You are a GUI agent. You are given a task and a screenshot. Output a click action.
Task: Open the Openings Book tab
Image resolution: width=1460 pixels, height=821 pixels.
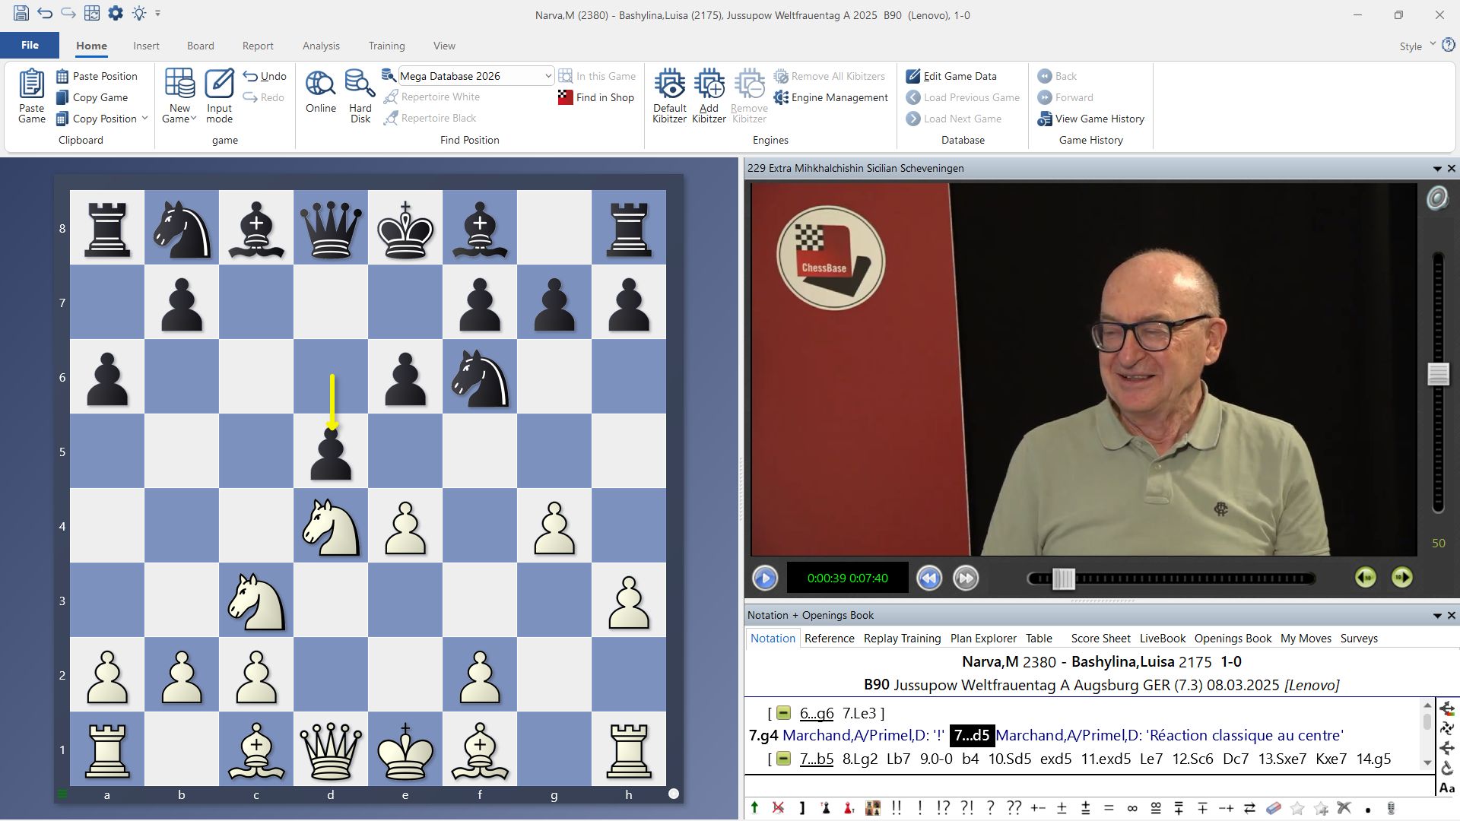point(1232,639)
